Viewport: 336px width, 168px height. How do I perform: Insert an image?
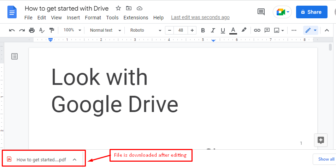pos(277,30)
